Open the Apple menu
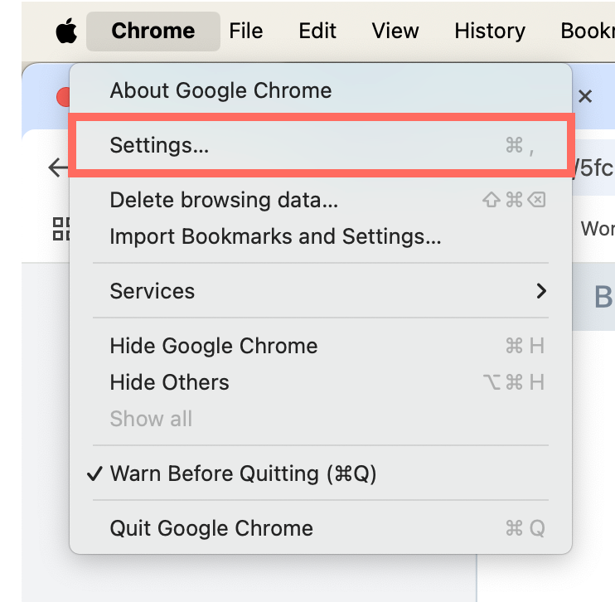615x602 pixels. tap(66, 32)
